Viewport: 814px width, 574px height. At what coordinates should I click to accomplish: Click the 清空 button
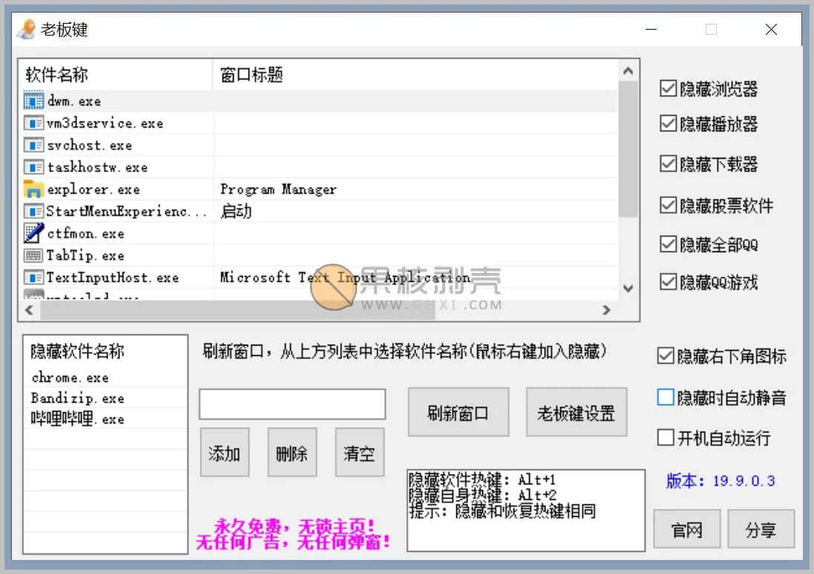tap(359, 452)
